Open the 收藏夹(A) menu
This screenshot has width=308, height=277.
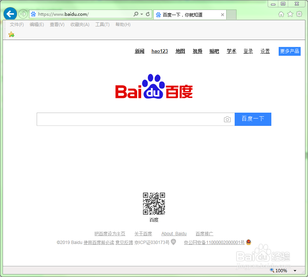pyautogui.click(x=80, y=25)
